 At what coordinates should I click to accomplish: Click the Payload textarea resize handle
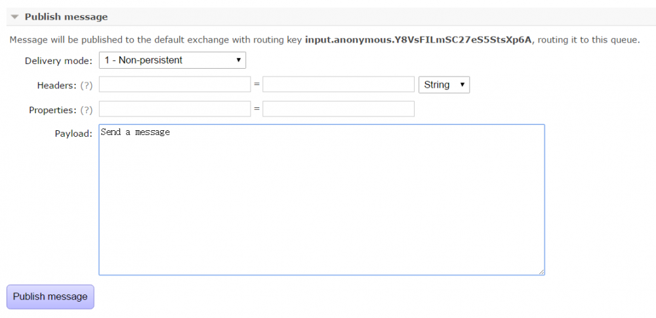point(541,272)
